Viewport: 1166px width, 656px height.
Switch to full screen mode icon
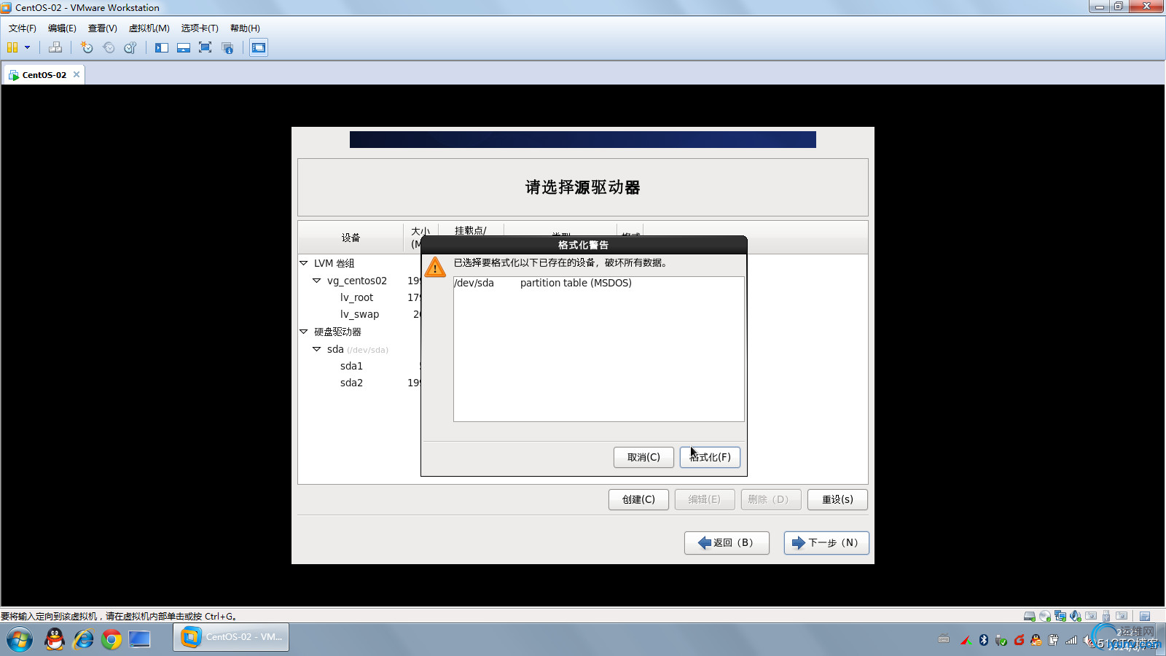[206, 47]
